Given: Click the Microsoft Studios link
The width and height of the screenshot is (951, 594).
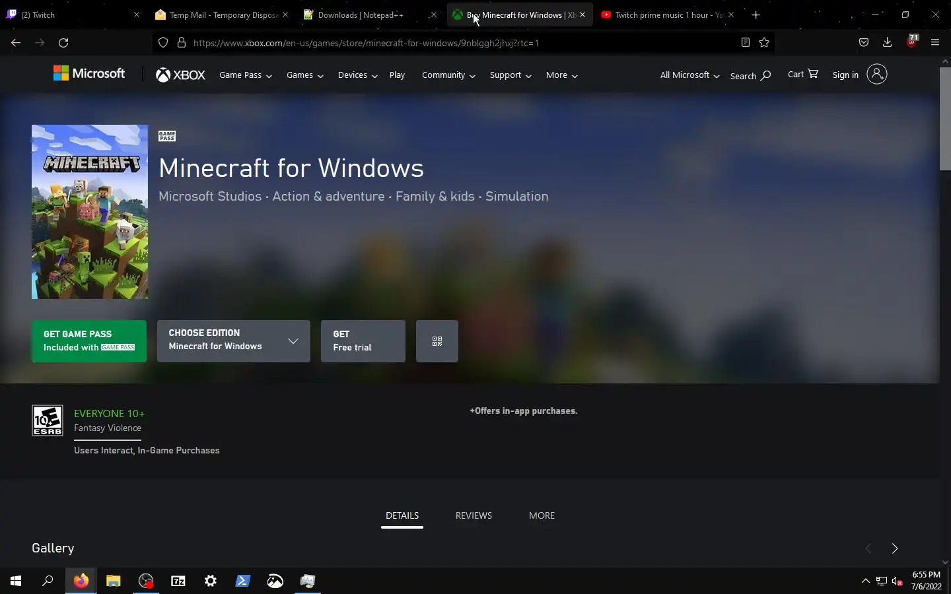Looking at the screenshot, I should [210, 197].
